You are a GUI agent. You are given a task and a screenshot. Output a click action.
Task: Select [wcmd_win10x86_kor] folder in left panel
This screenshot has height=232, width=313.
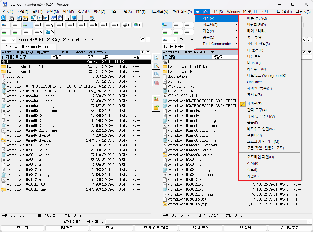tap(76, 72)
